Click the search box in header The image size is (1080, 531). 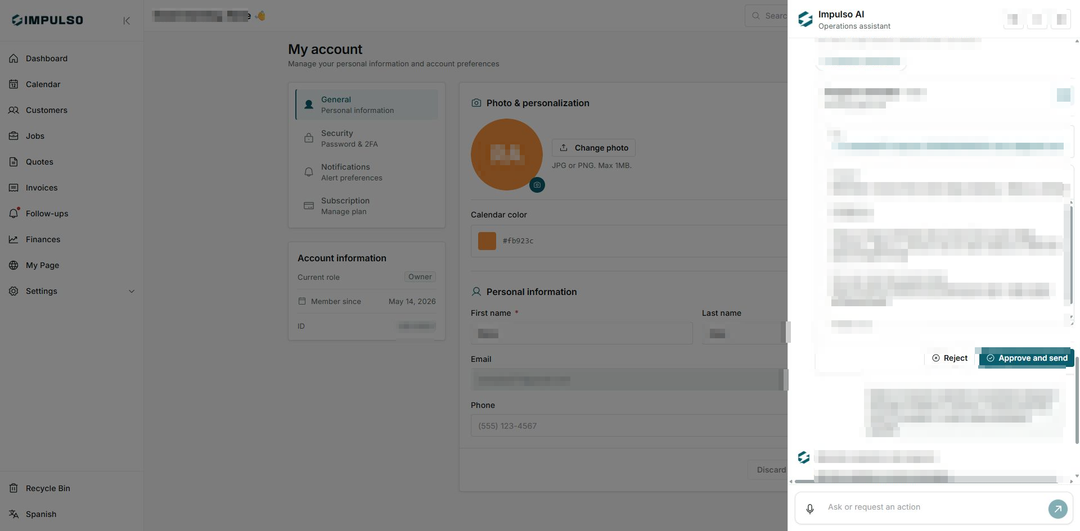click(766, 16)
